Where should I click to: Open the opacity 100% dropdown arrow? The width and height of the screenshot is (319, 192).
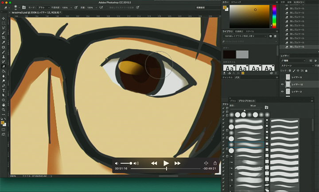(x=71, y=8)
